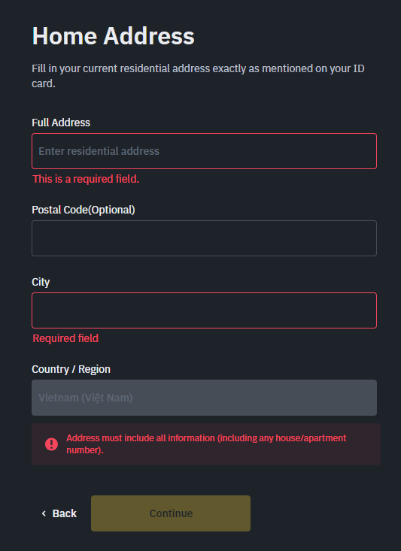Viewport: 401px width, 551px height.
Task: Click the dark red alert banner
Action: coord(206,444)
